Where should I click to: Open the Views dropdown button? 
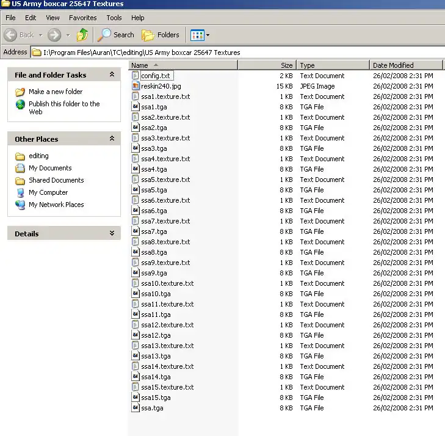(x=200, y=35)
